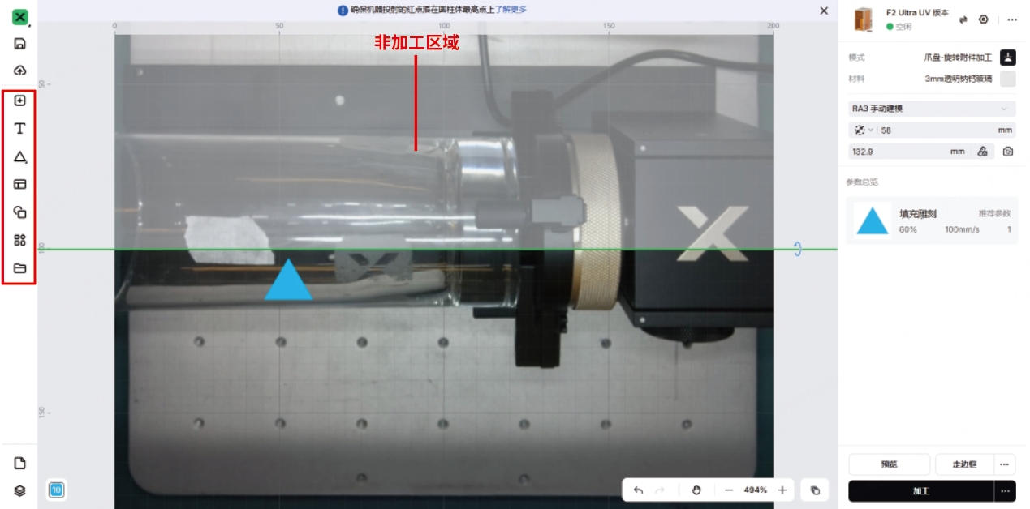Open device settings gear icon
The height and width of the screenshot is (509, 1030).
click(x=984, y=19)
